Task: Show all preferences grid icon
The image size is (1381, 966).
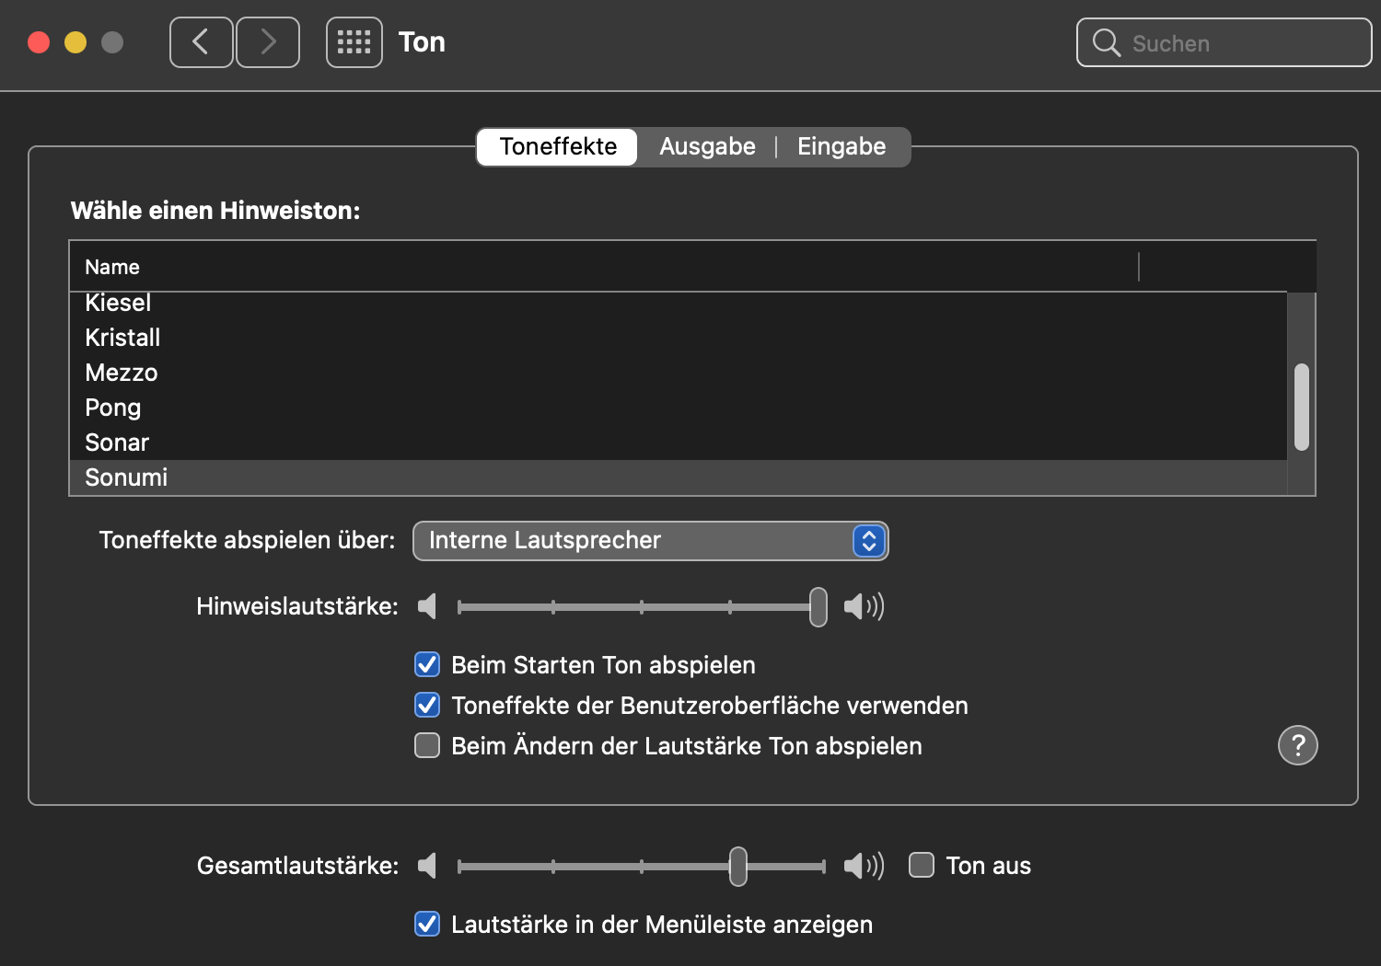Action: (x=354, y=42)
